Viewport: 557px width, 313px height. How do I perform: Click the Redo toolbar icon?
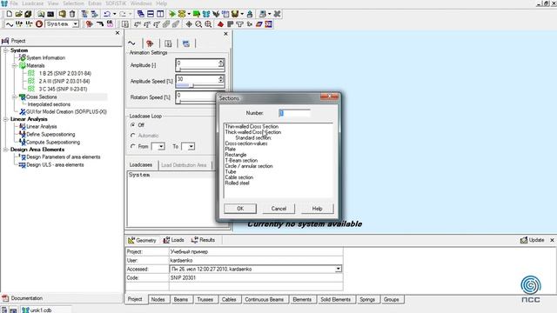tap(123, 14)
